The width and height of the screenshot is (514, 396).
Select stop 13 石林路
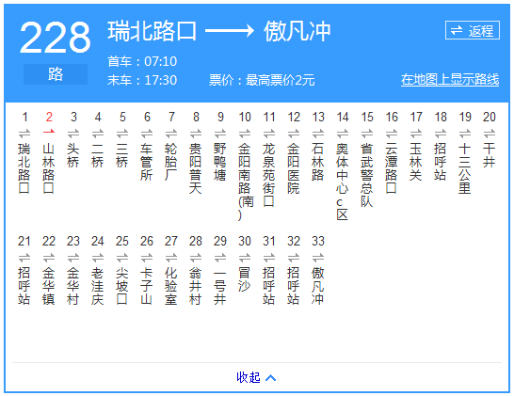pos(317,162)
